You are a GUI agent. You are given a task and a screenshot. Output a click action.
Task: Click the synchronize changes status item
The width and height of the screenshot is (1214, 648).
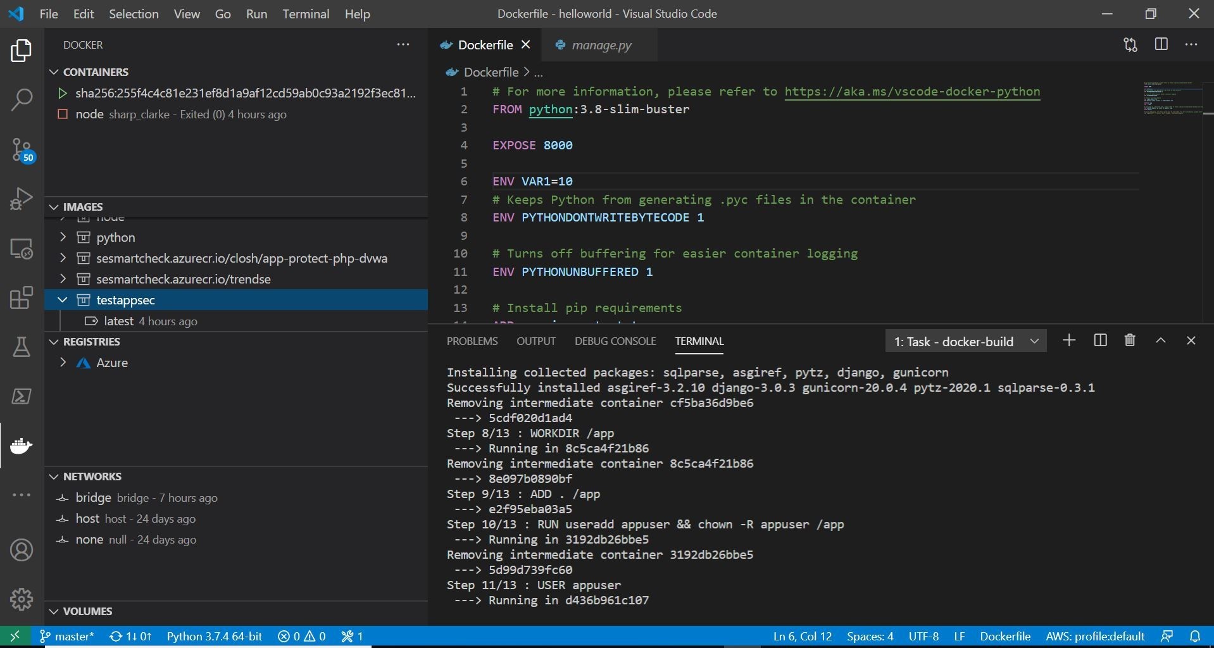point(130,636)
